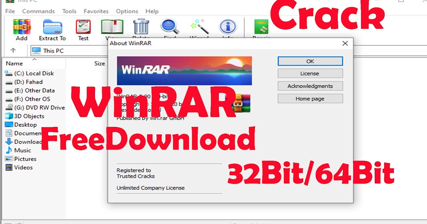Click the WinRAR books icon in About dialog
Screen dimensions: 427x224
(242, 103)
